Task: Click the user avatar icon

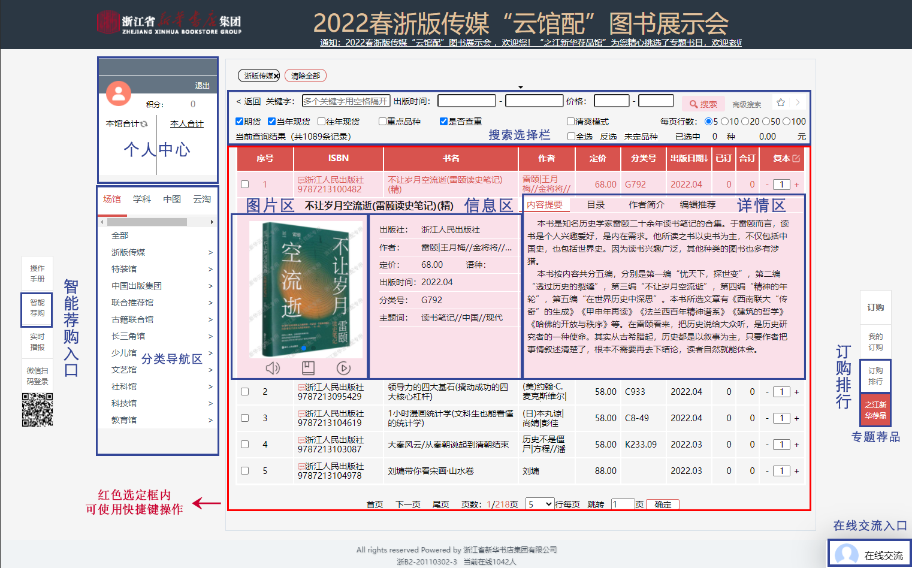Action: click(119, 93)
